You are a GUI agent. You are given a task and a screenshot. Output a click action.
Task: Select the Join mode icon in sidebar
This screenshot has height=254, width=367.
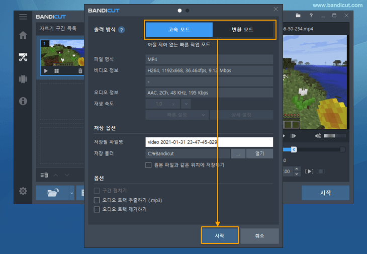click(23, 79)
